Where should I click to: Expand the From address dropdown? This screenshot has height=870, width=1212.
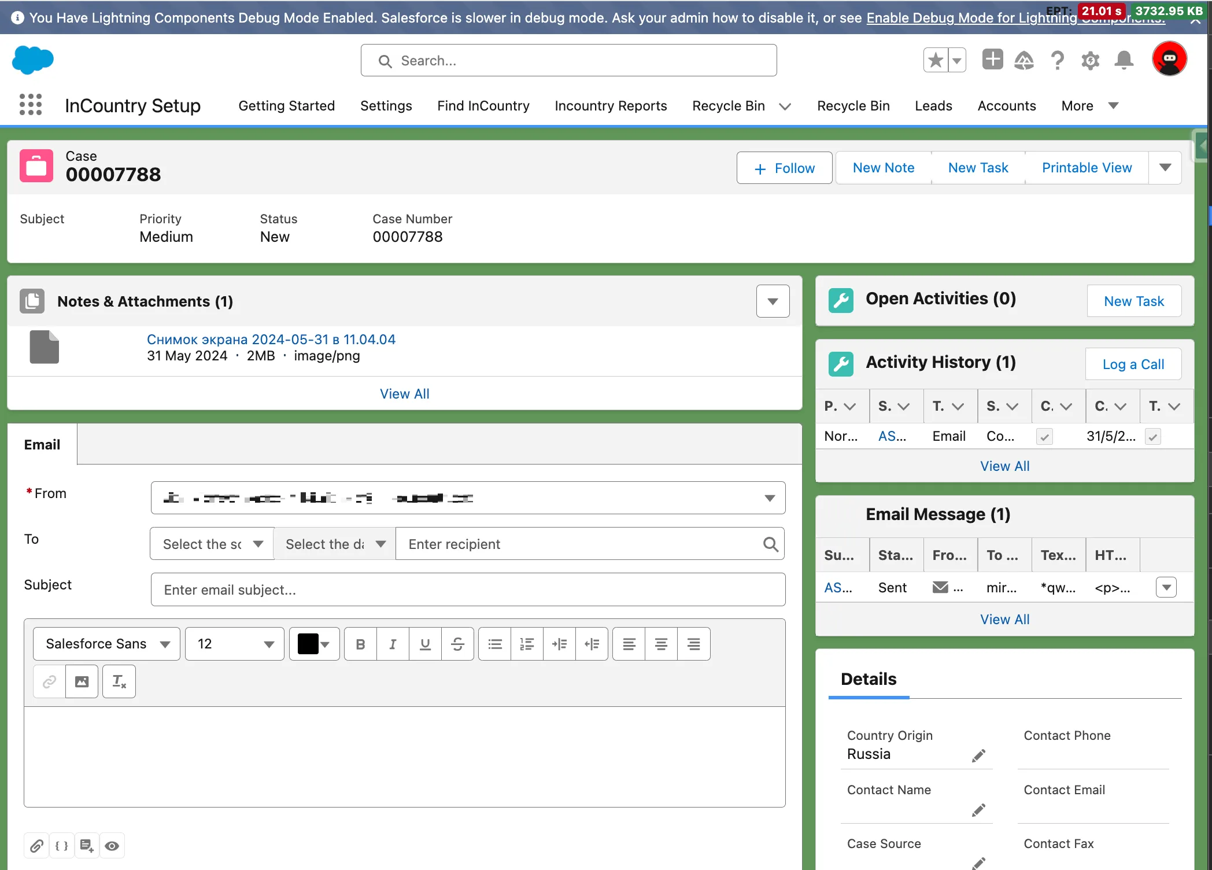(769, 498)
